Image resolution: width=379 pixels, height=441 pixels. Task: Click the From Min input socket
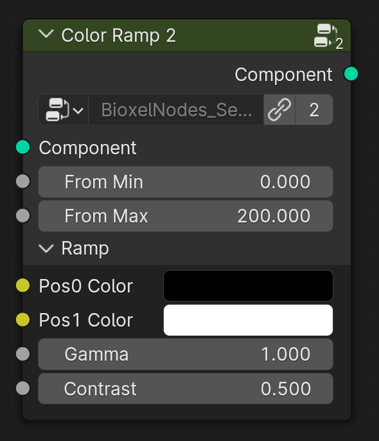pyautogui.click(x=23, y=181)
